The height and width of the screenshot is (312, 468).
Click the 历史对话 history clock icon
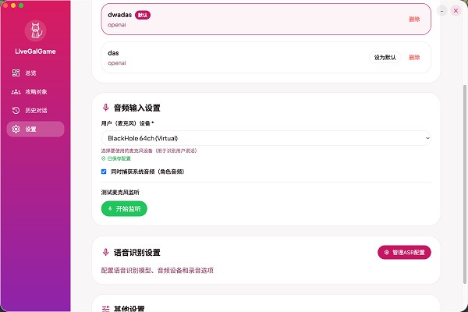16,111
